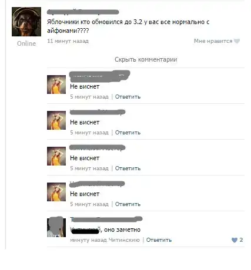Click the blue heart with 2 likes

pos(235,240)
